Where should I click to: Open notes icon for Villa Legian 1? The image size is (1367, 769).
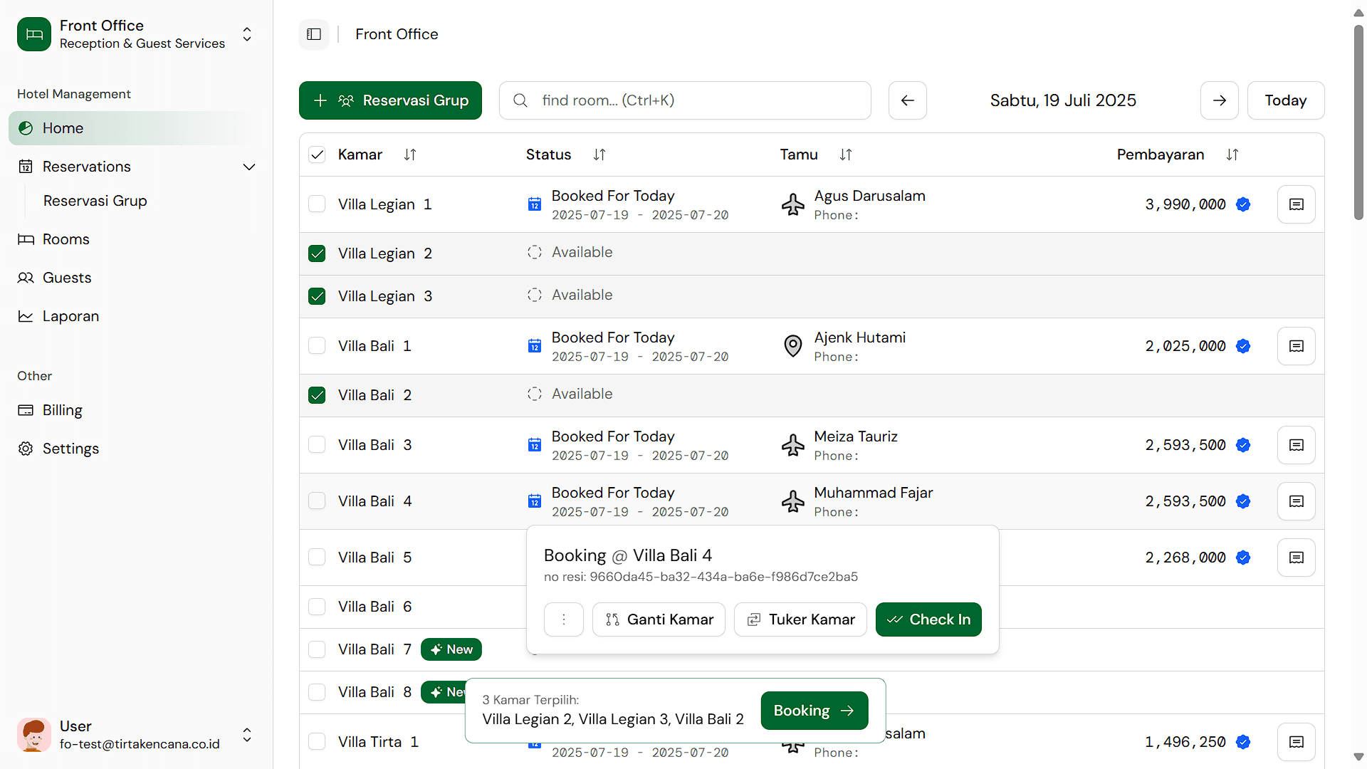click(1296, 204)
